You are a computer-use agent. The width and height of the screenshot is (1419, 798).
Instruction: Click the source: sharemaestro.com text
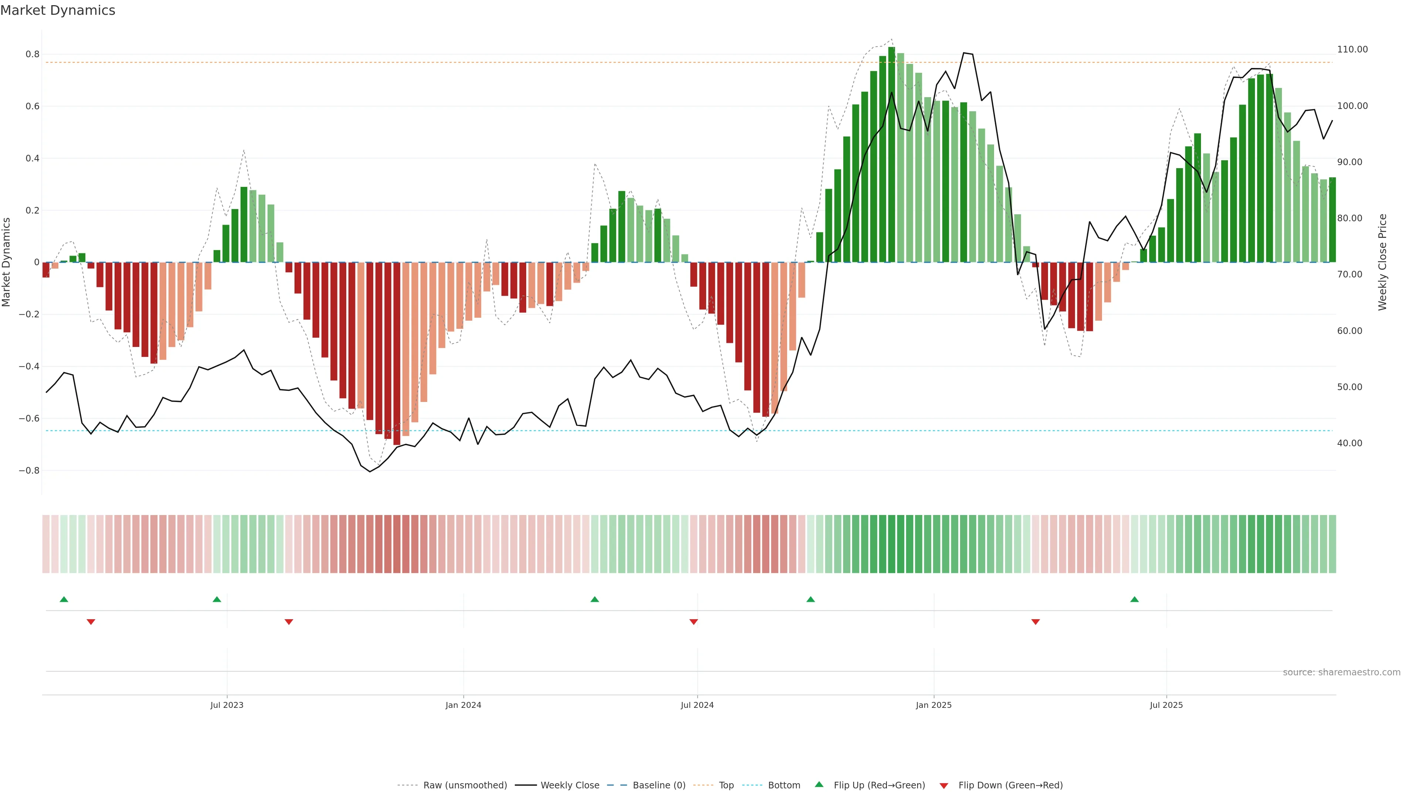[x=1341, y=672]
